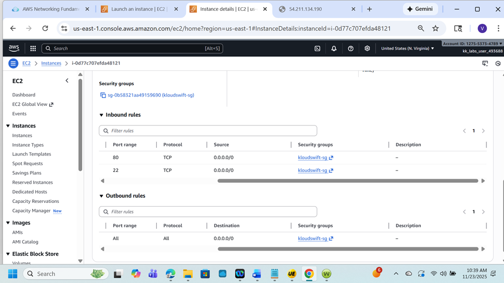The image size is (504, 283).
Task: Click outbound rules horizontal scrollbar
Action: pos(348,249)
